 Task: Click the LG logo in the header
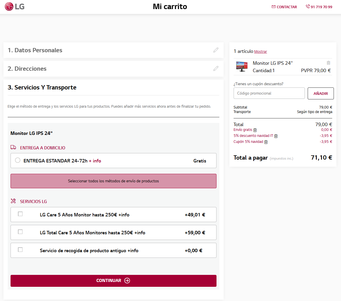(x=15, y=7)
